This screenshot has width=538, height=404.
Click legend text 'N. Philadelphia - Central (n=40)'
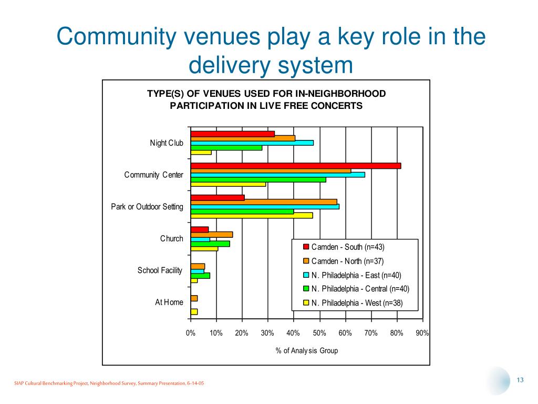[360, 289]
